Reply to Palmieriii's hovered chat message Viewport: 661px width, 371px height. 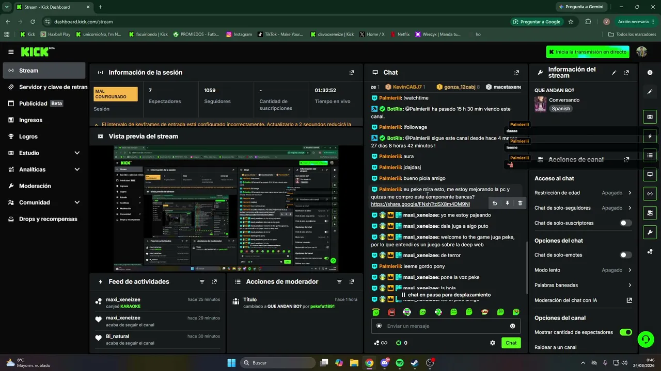tap(495, 204)
